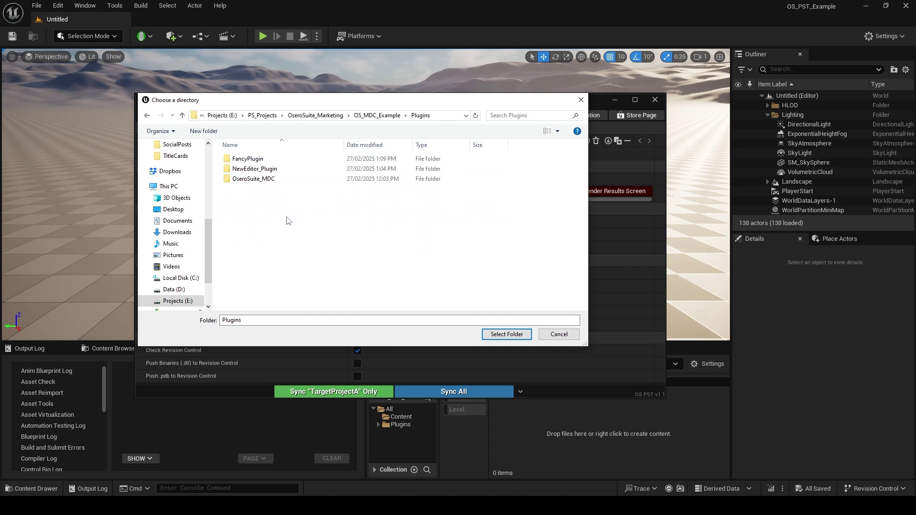Go up one directory level
The height and width of the screenshot is (515, 916).
[182, 115]
